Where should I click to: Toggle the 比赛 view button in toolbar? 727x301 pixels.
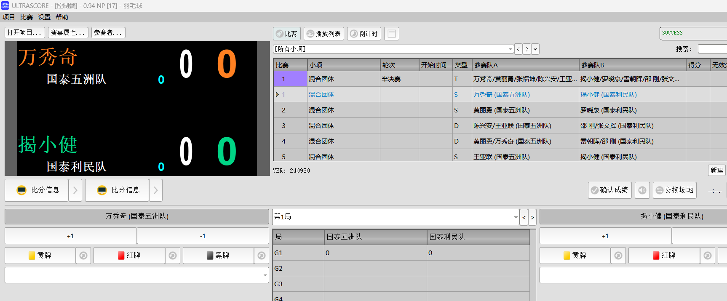(286, 34)
